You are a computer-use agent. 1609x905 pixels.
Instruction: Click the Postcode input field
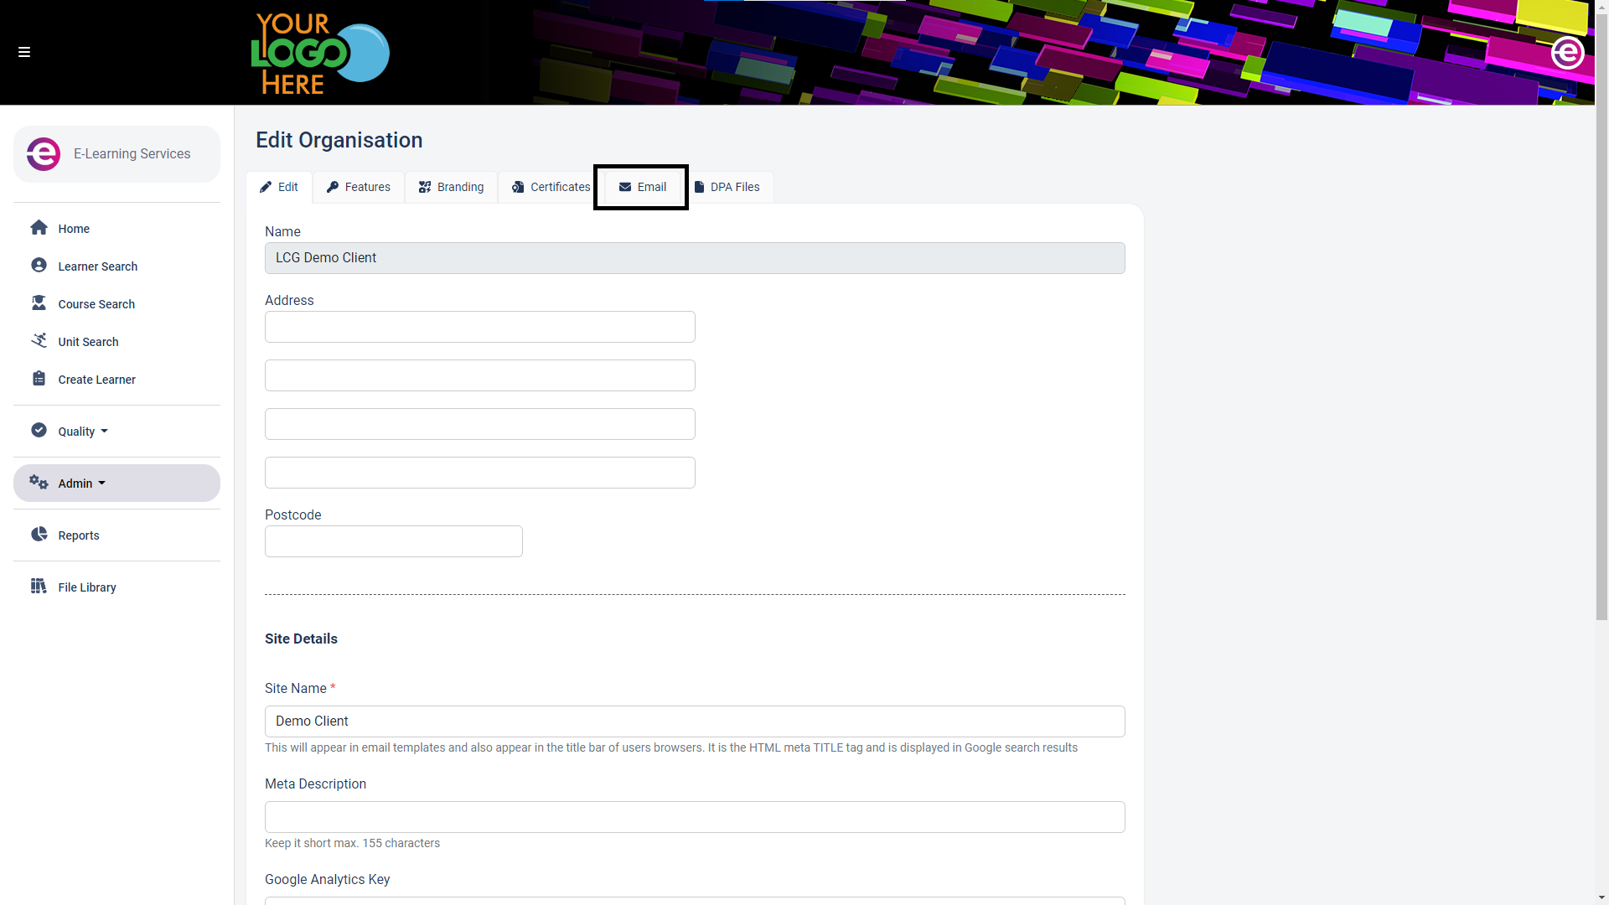tap(394, 541)
